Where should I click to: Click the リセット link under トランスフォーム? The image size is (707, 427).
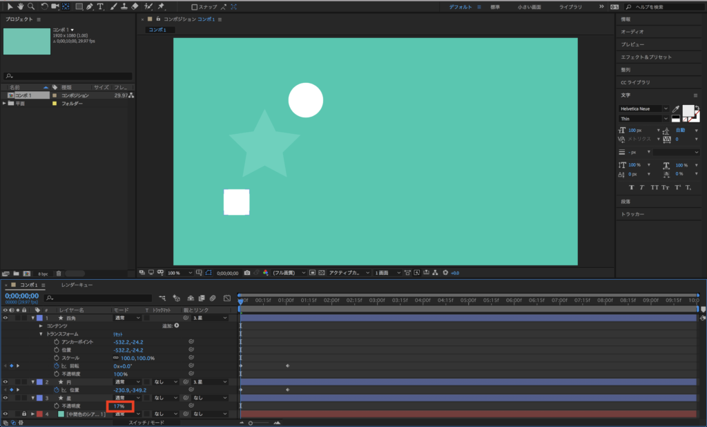pyautogui.click(x=117, y=334)
